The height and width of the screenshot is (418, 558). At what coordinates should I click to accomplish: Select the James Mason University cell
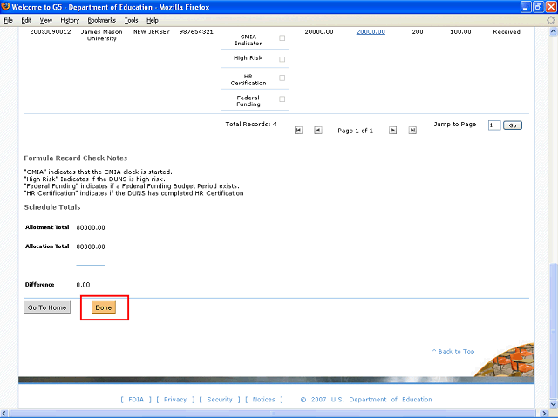tap(102, 35)
